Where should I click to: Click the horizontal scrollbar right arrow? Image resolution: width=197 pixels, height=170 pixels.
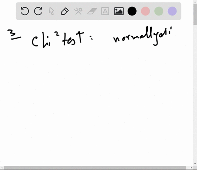(191, 168)
